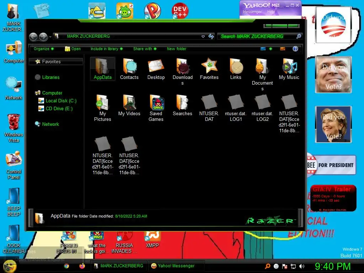
Task: Launch the DEV C++ desktop shortcut
Action: [180, 10]
